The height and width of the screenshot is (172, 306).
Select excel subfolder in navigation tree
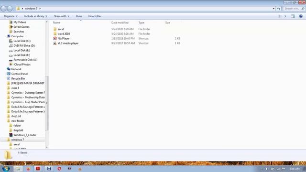tap(16, 144)
